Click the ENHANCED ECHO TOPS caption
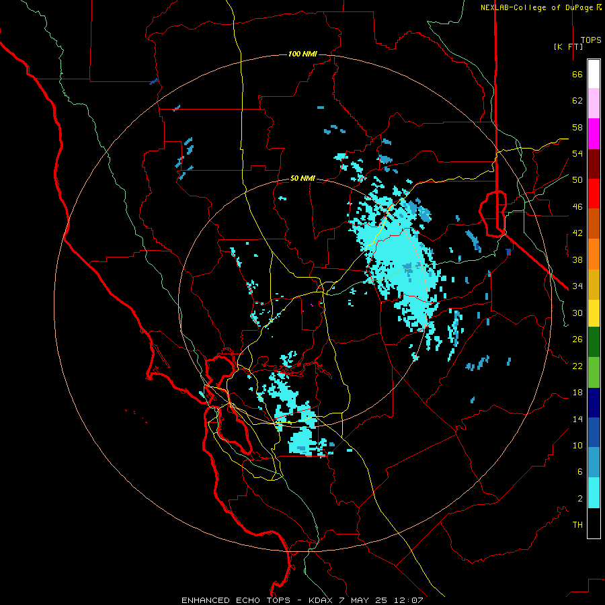The image size is (605, 605). click(236, 600)
